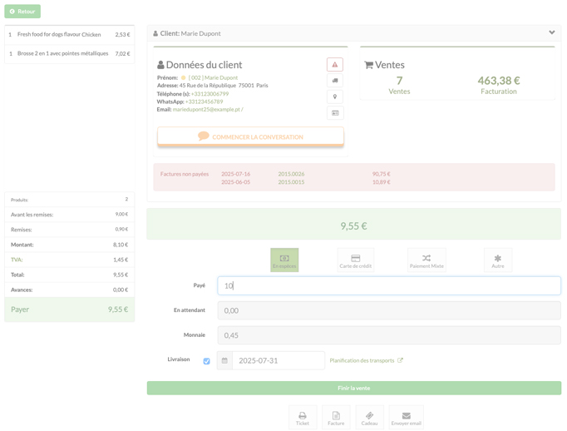
Task: Click the delivery truck icon
Action: (335, 81)
